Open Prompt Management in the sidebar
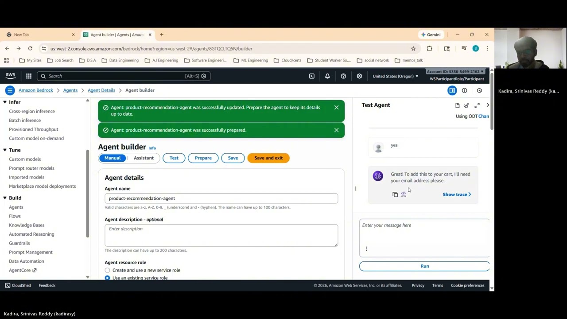567x319 pixels. 31,252
